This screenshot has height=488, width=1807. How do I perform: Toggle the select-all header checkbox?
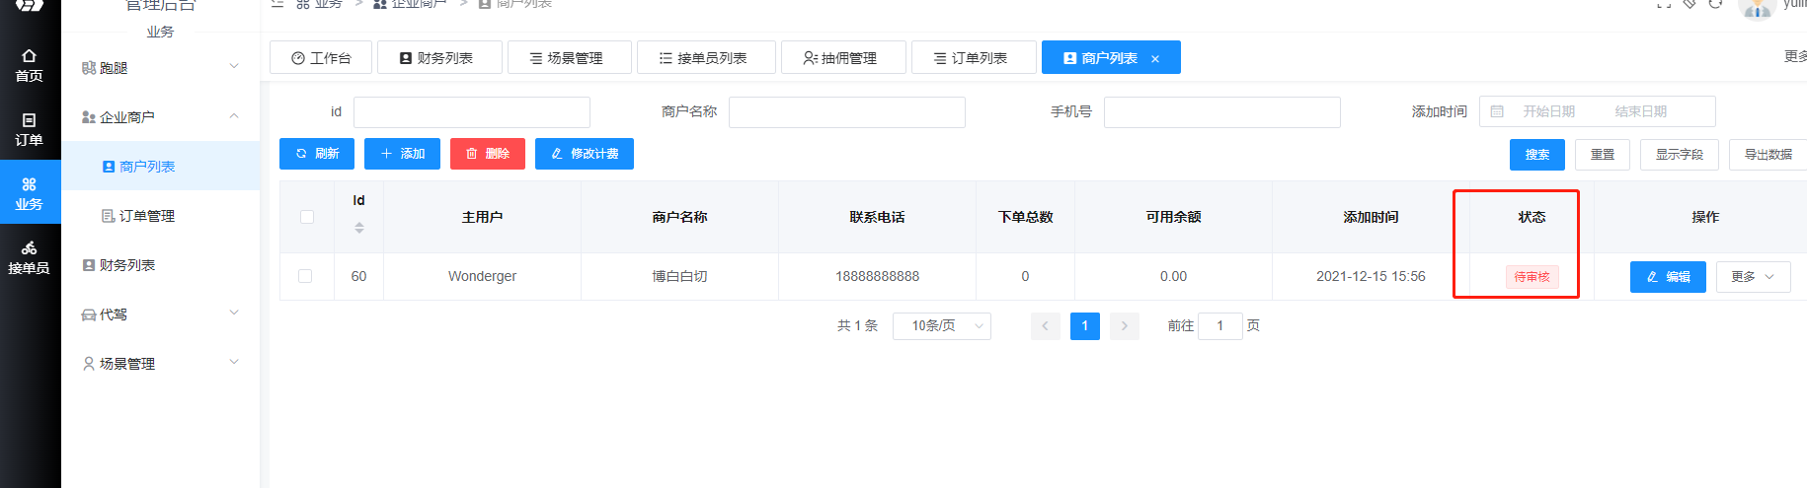point(307,217)
